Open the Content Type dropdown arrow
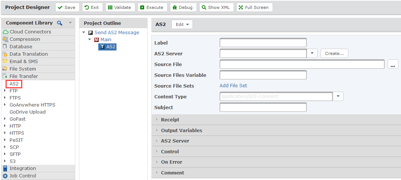 pyautogui.click(x=338, y=96)
